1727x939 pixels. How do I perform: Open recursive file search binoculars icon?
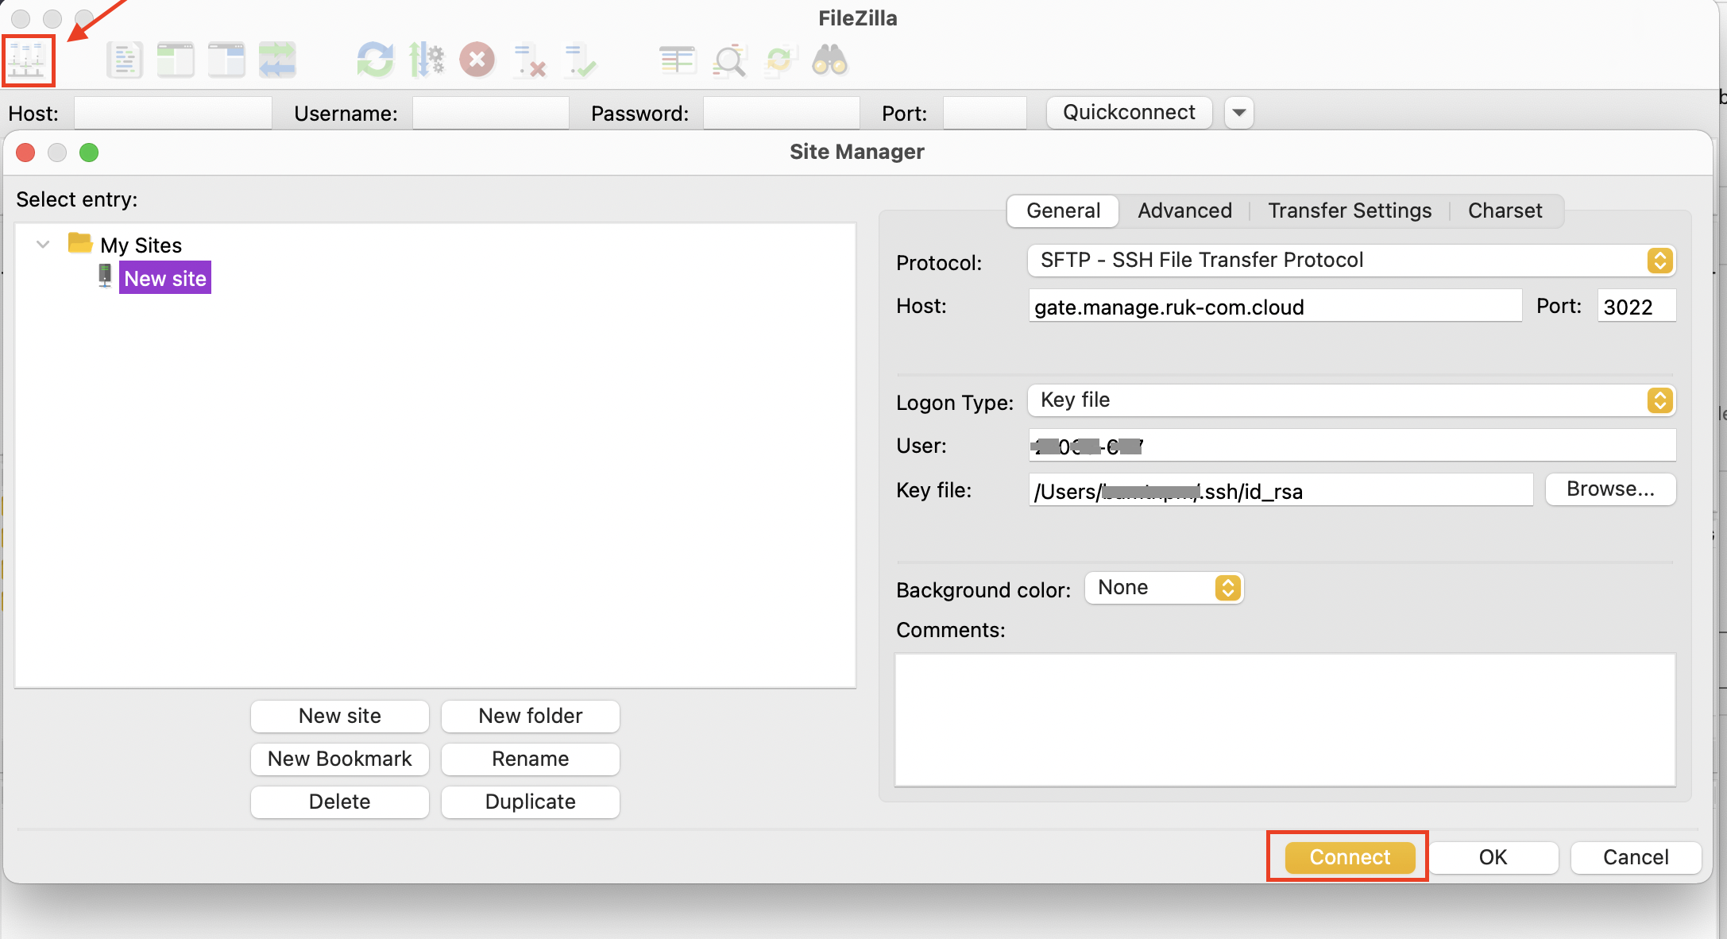830,60
